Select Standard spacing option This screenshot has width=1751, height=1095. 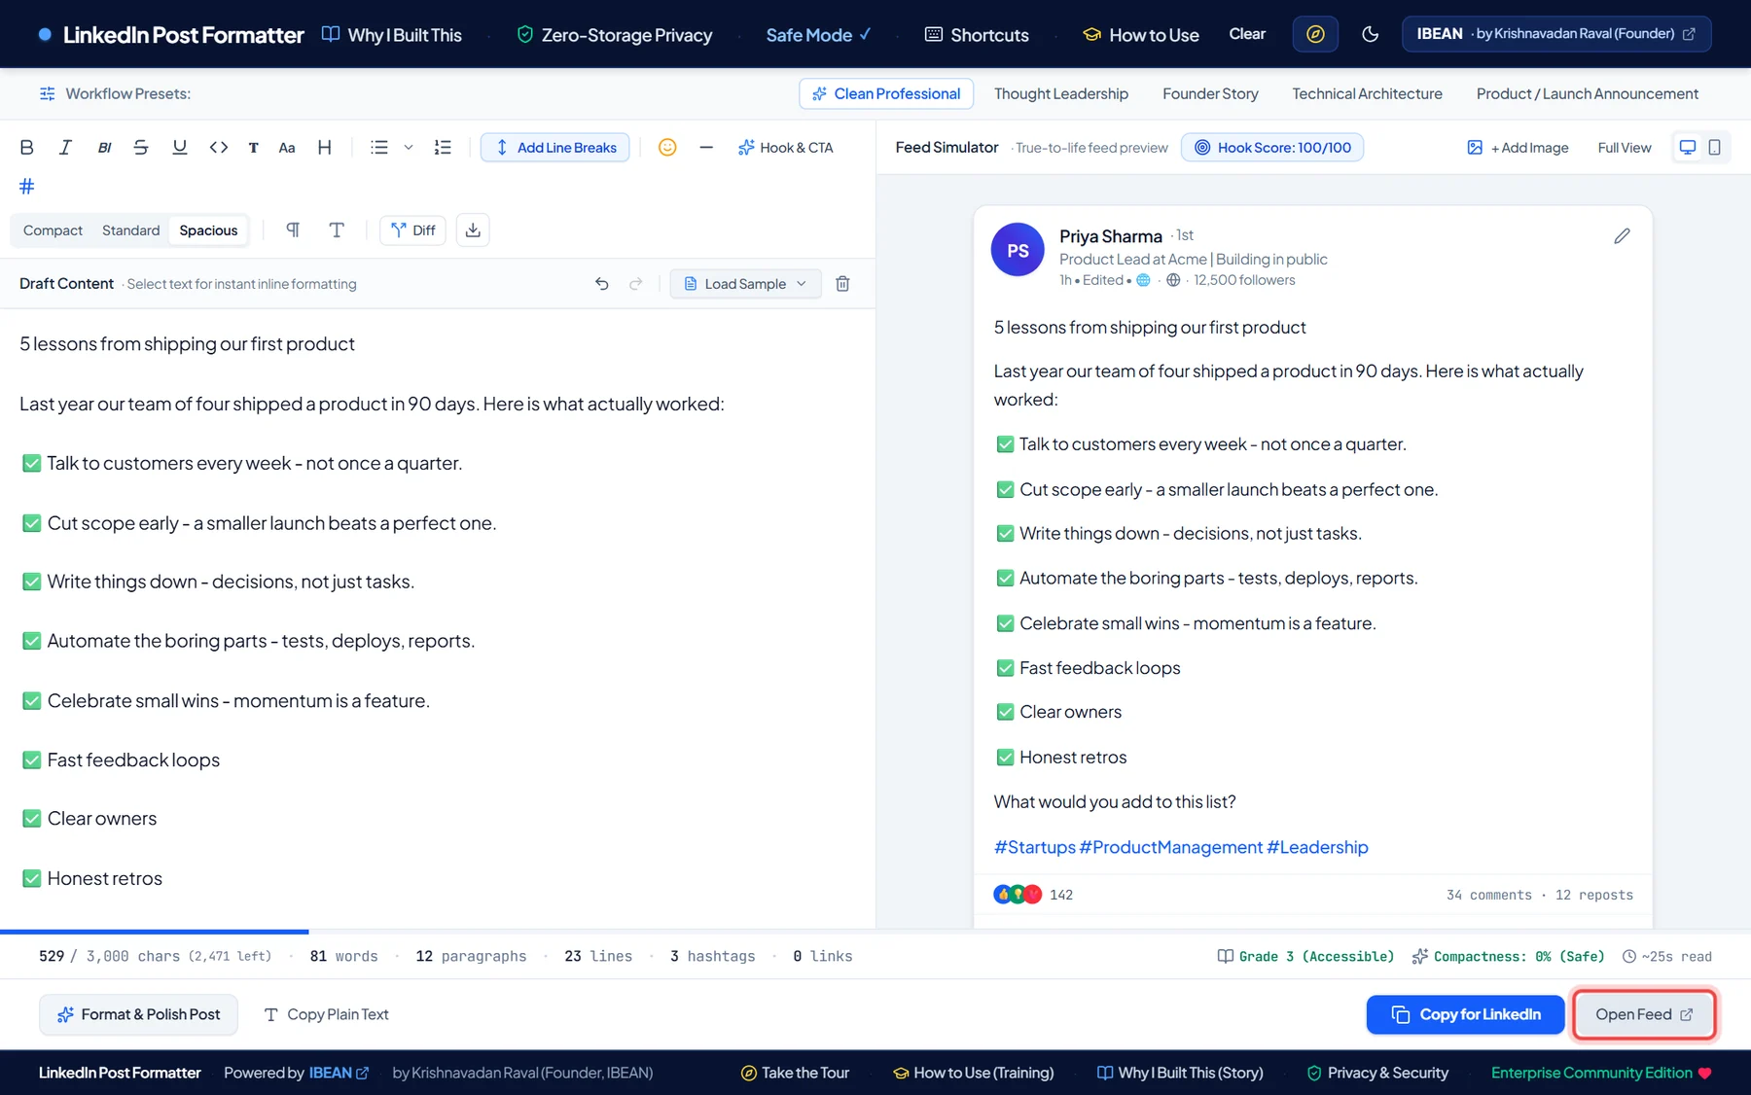pyautogui.click(x=130, y=230)
